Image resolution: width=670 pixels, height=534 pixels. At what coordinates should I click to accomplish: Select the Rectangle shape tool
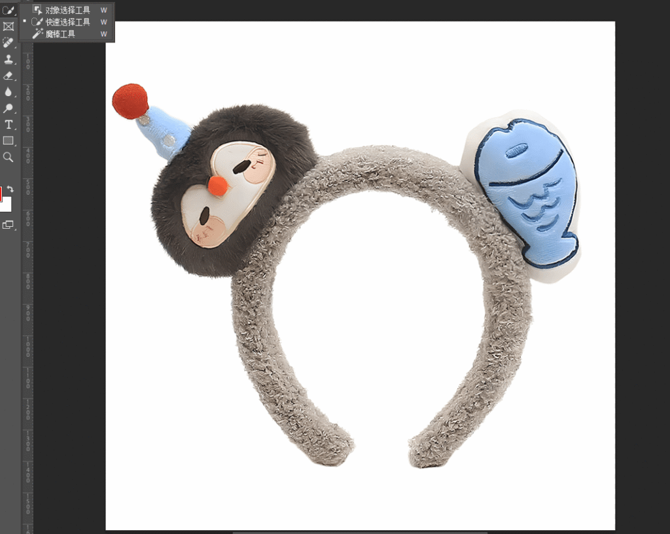(8, 141)
